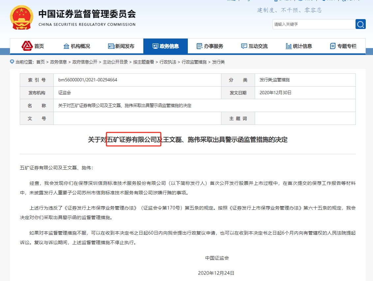Viewport: 373px width, 281px height.
Task: Navigate to 按主题查看 in breadcrumb
Action: point(143,62)
